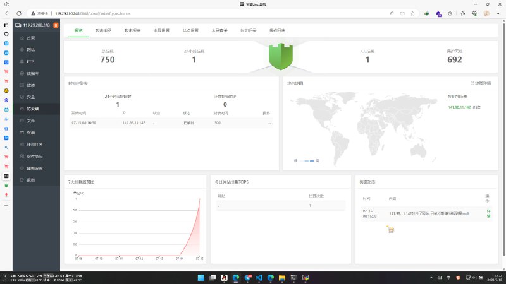Click 退出 logout in the sidebar

coord(31,180)
